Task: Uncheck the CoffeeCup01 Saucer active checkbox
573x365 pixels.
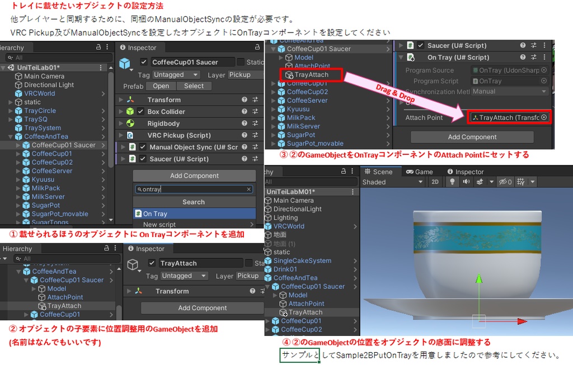Action: (144, 63)
